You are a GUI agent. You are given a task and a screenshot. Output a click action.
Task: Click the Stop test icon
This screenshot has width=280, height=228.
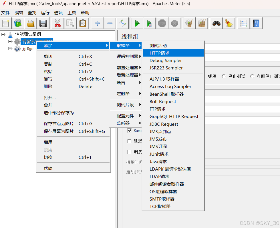coord(162,23)
